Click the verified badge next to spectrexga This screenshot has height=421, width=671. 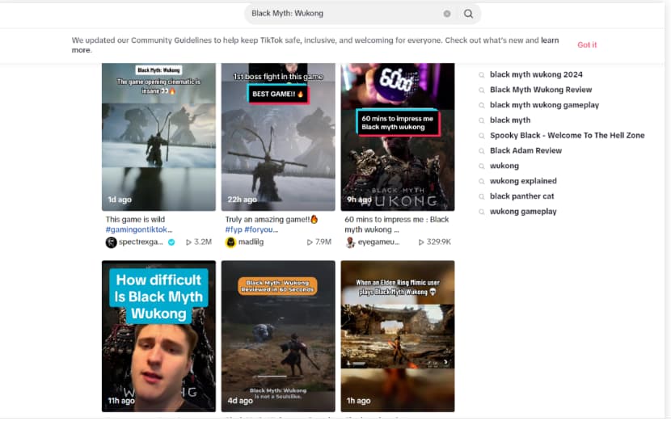point(171,242)
